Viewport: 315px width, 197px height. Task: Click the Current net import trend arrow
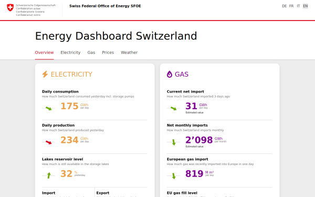(173, 108)
